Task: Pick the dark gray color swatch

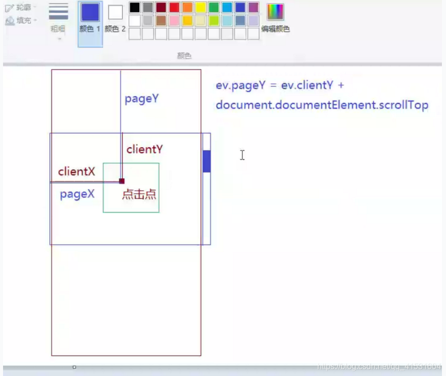Action: point(148,8)
